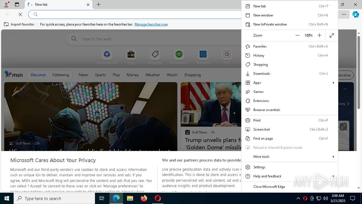The width and height of the screenshot is (362, 204).
Task: Open Downloads from the menu
Action: coord(290,73)
